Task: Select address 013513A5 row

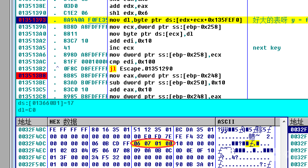Action: tap(32, 48)
